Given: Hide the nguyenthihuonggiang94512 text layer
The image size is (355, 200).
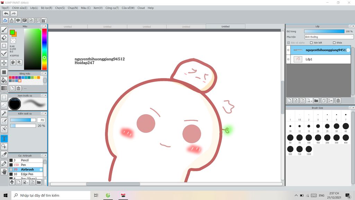Looking at the screenshot, I should (x=288, y=50).
